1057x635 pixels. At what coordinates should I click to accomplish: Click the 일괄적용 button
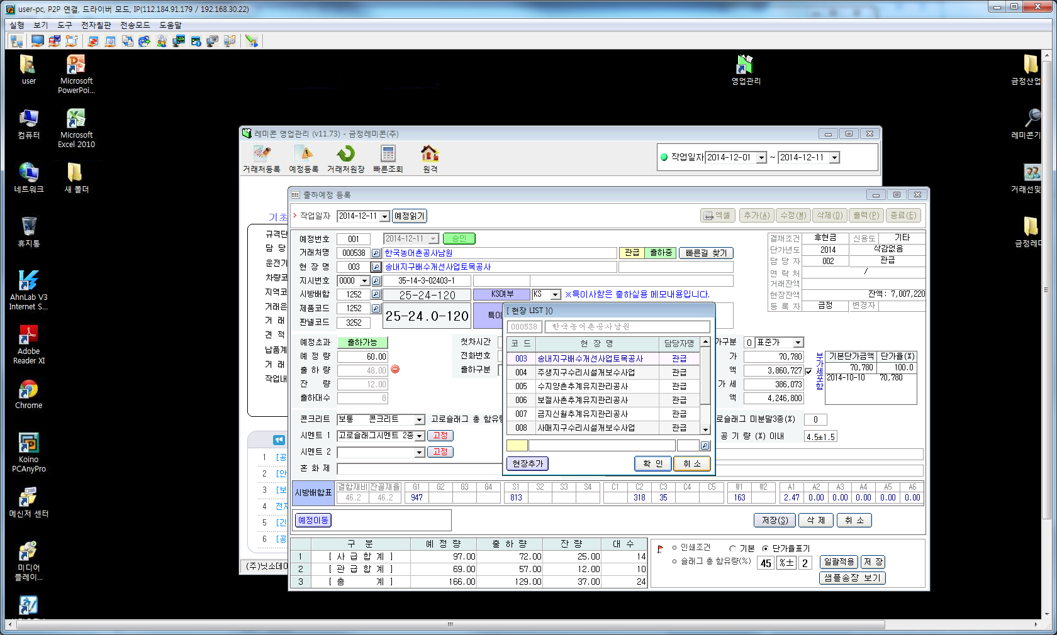[x=839, y=561]
